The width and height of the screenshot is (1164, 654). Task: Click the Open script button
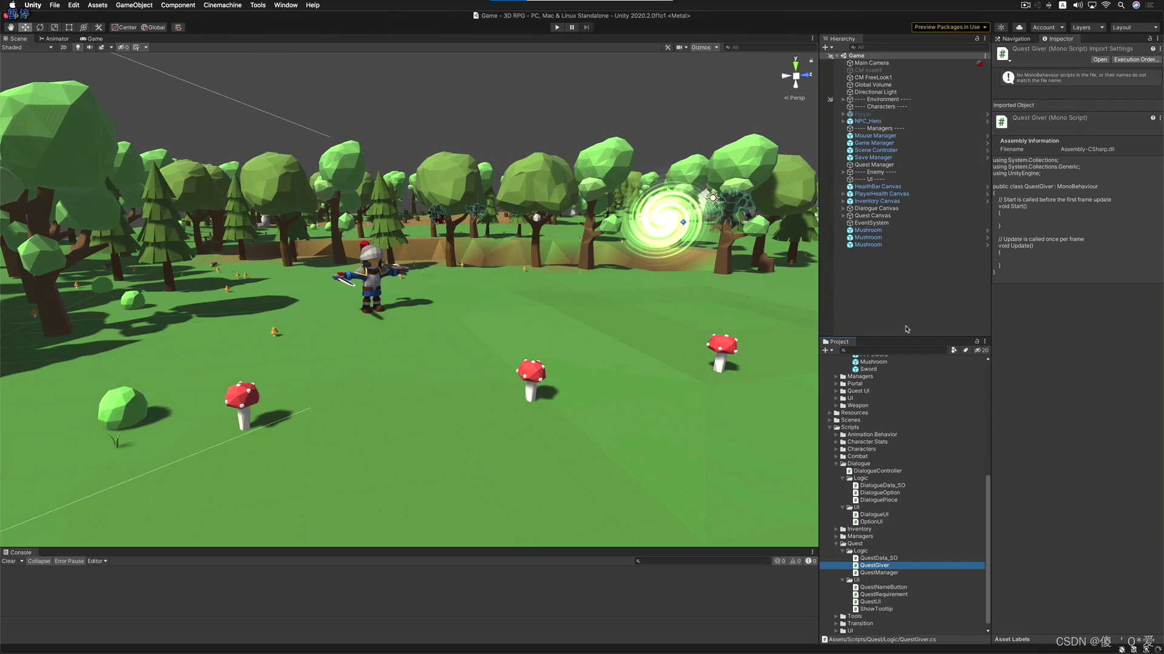click(x=1100, y=59)
